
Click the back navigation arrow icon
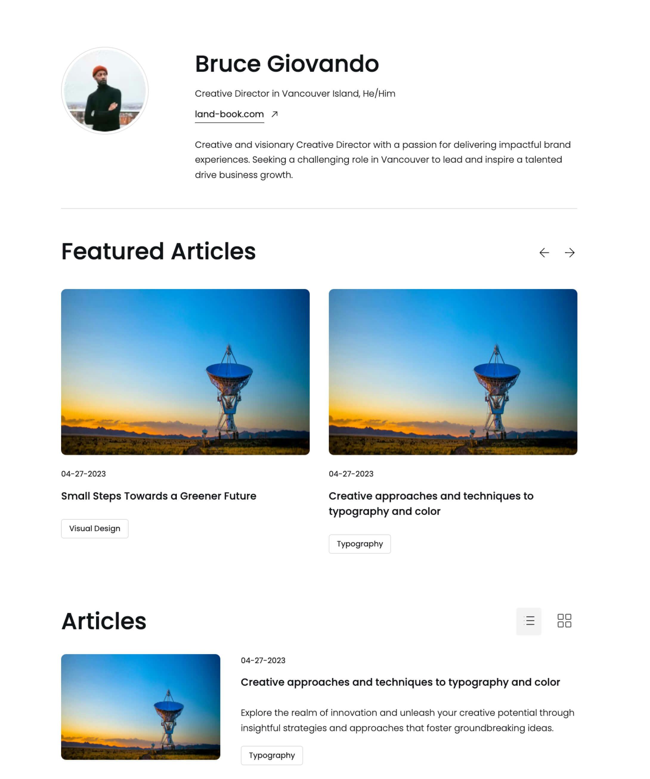pos(545,252)
